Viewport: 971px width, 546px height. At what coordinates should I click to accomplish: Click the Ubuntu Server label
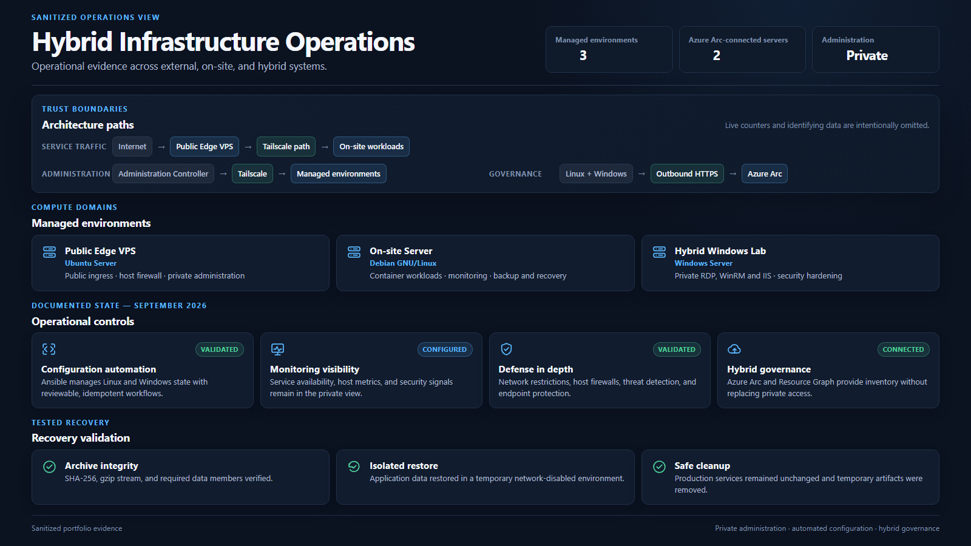(x=91, y=263)
